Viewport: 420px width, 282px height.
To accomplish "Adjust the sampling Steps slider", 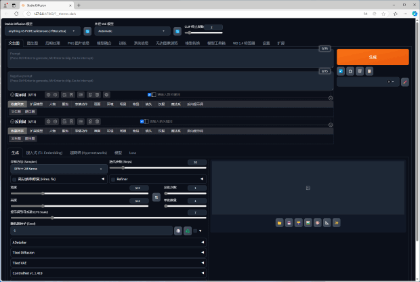I will 158,168.
